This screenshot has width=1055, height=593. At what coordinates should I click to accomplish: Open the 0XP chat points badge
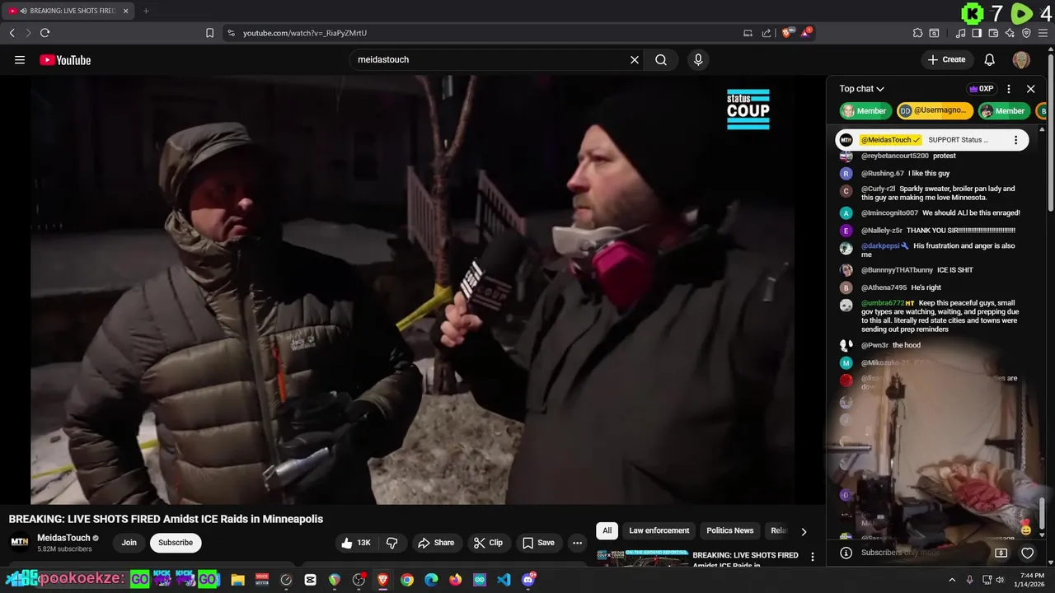(x=981, y=89)
